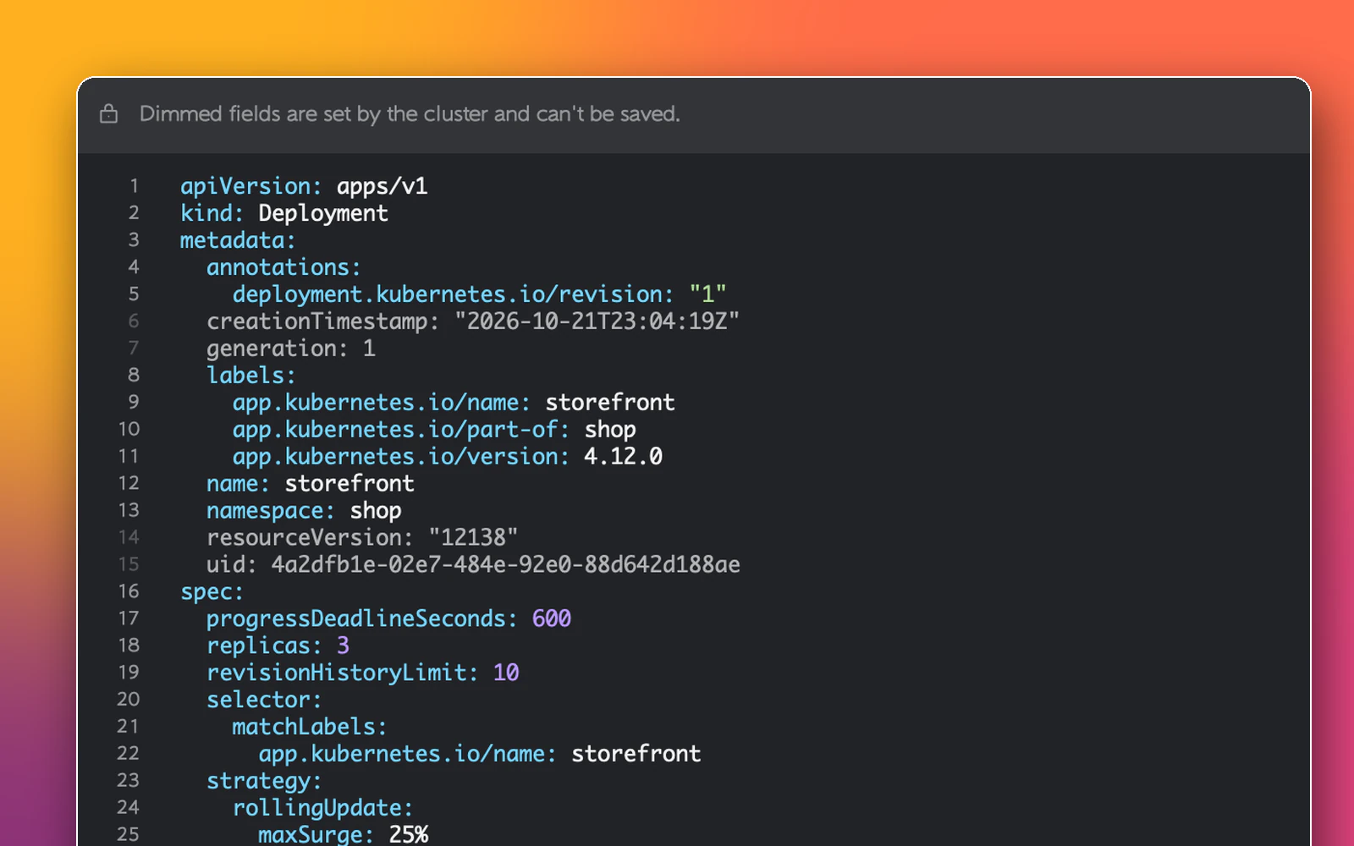Click the dimmed creationTimestamp field
The height and width of the screenshot is (846, 1354).
tap(322, 321)
